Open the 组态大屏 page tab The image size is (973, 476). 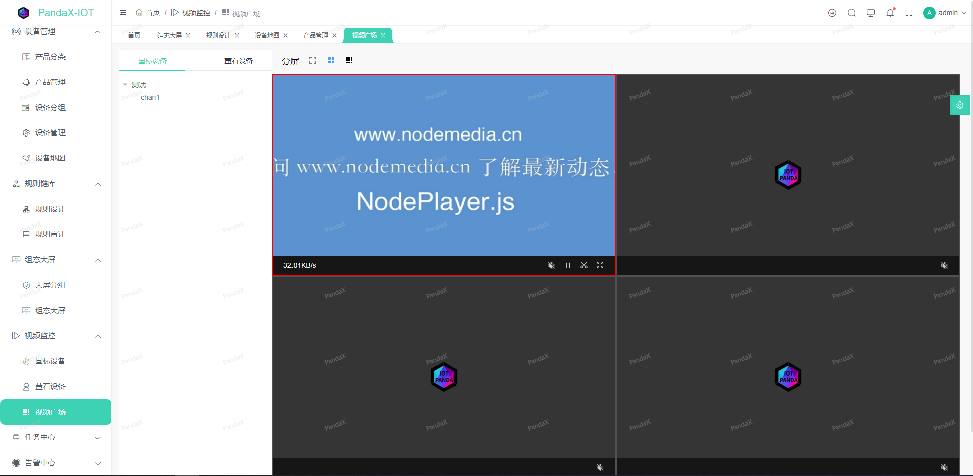(x=170, y=35)
